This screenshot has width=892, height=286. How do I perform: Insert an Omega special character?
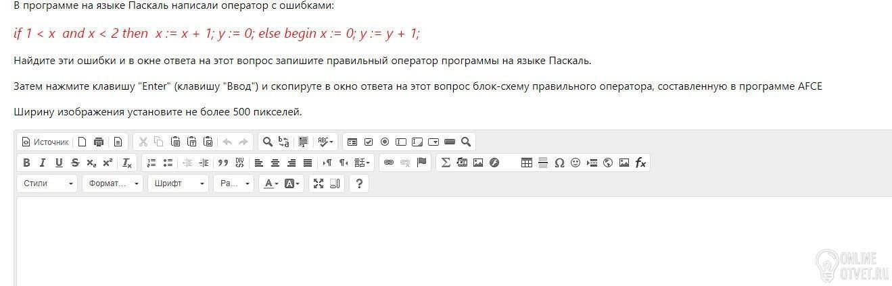pyautogui.click(x=559, y=163)
